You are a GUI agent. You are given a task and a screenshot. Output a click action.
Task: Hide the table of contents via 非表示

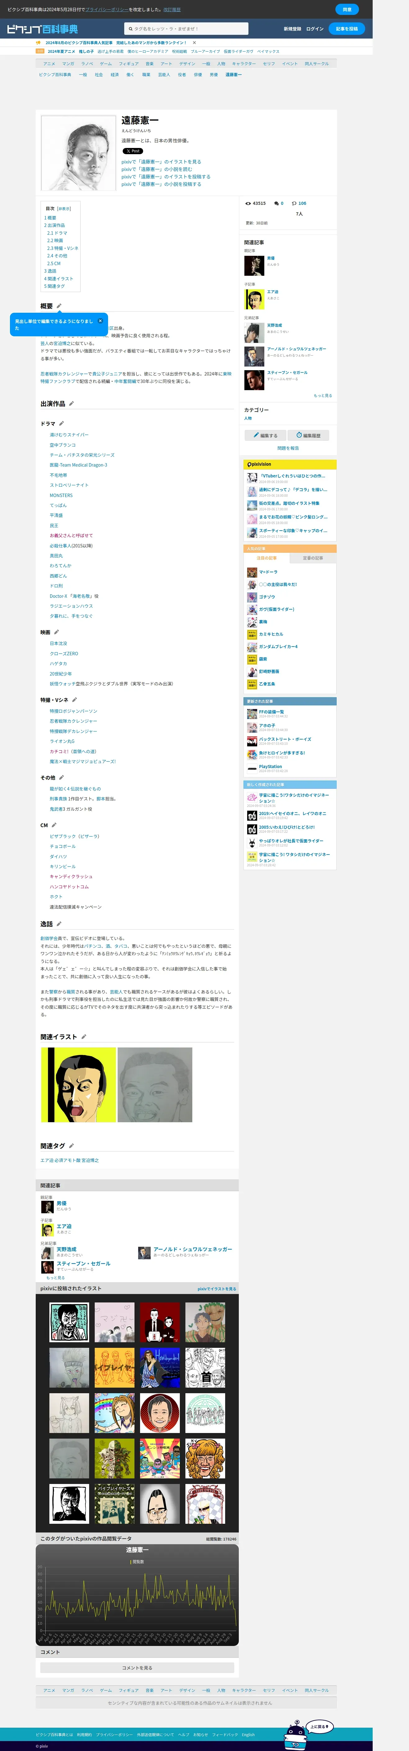click(64, 209)
